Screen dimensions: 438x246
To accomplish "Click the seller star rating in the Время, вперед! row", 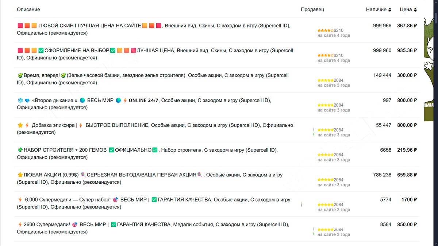I will [x=326, y=80].
